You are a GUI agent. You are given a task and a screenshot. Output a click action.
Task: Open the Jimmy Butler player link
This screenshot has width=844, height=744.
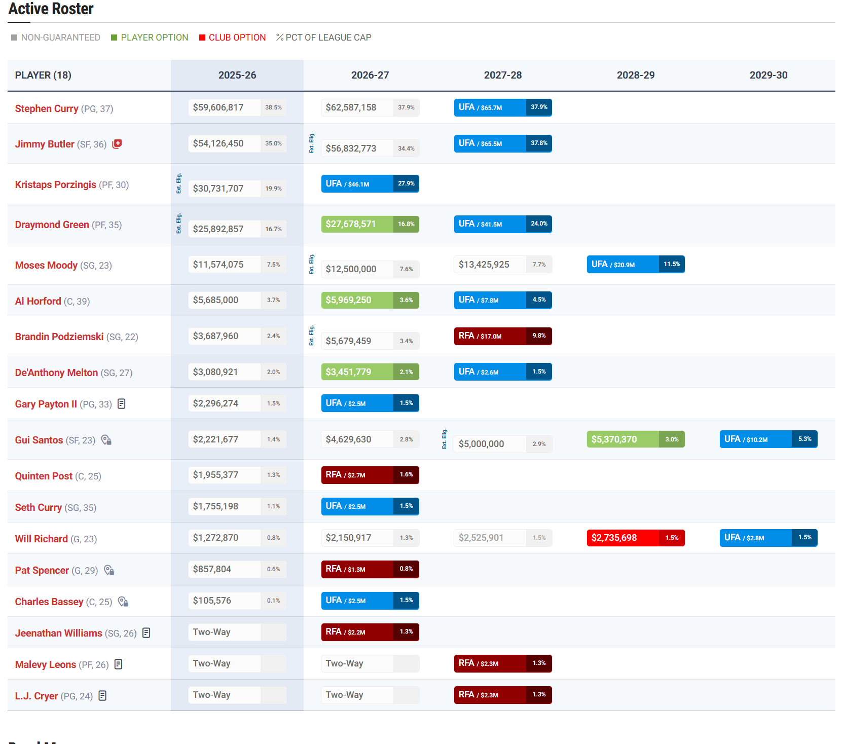tap(45, 144)
